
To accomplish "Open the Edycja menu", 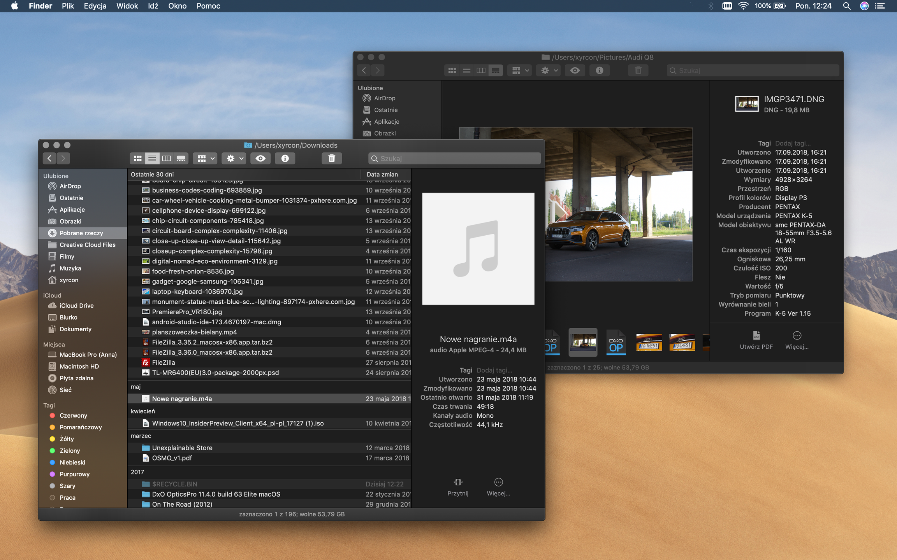I will [95, 6].
